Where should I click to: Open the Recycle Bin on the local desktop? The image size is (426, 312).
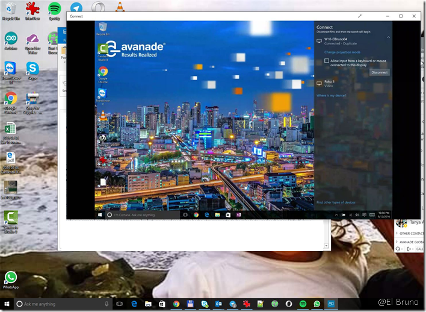(x=11, y=9)
